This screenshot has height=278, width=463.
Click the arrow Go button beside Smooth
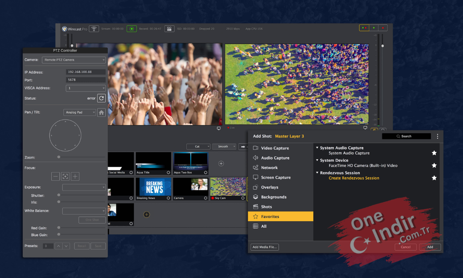[243, 147]
